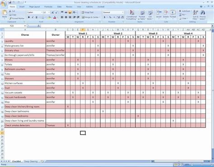
Task: Open the font size dropdown
Action: point(49,12)
